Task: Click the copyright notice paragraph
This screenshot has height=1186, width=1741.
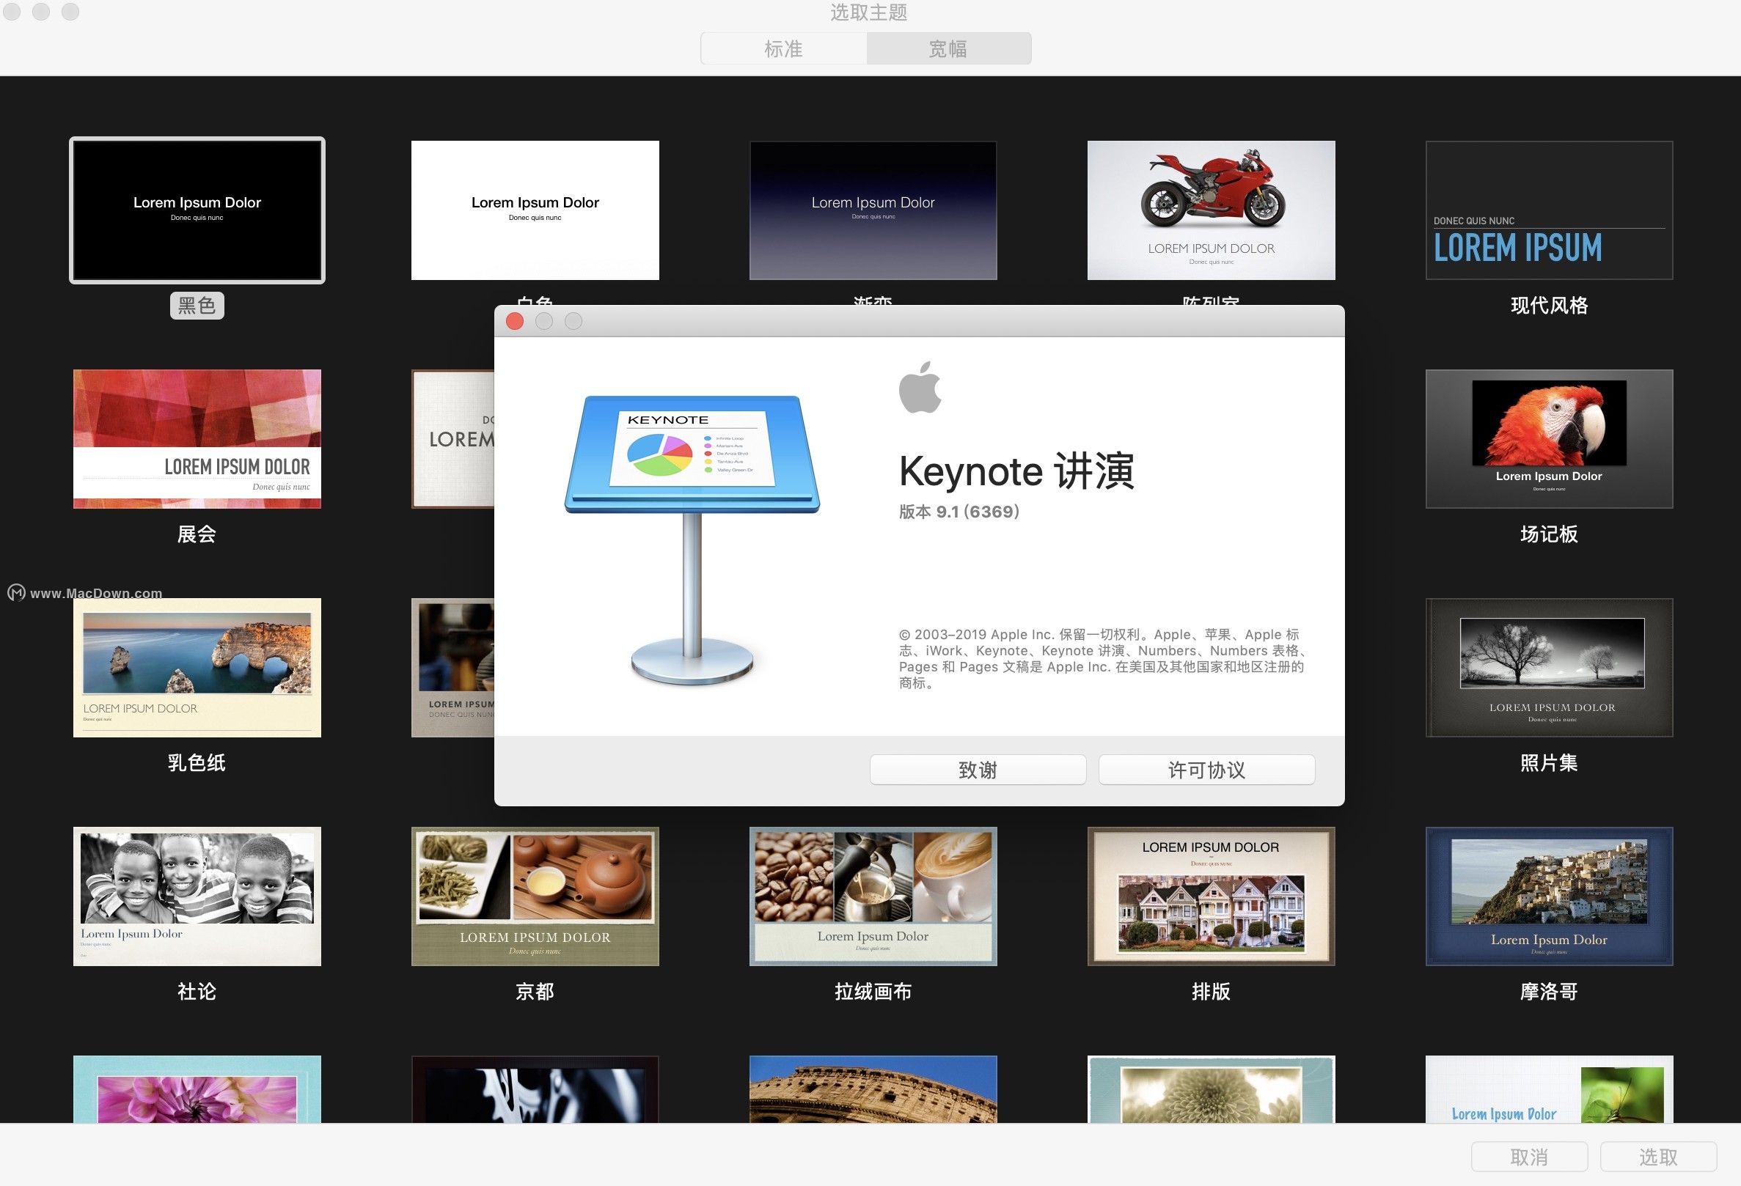Action: (1102, 658)
